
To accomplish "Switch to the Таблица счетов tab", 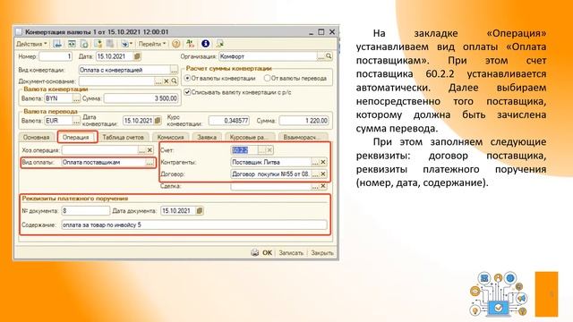I will [124, 137].
